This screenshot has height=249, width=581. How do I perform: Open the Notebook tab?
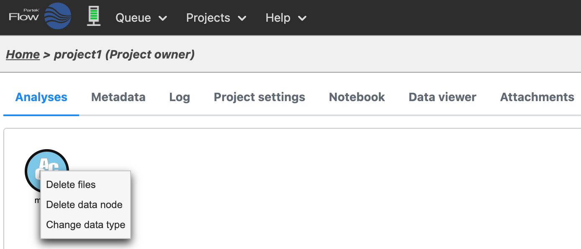(357, 97)
